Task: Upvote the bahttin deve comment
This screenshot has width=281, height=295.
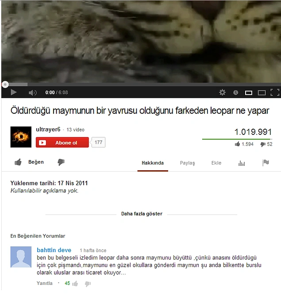Action: tap(75, 284)
